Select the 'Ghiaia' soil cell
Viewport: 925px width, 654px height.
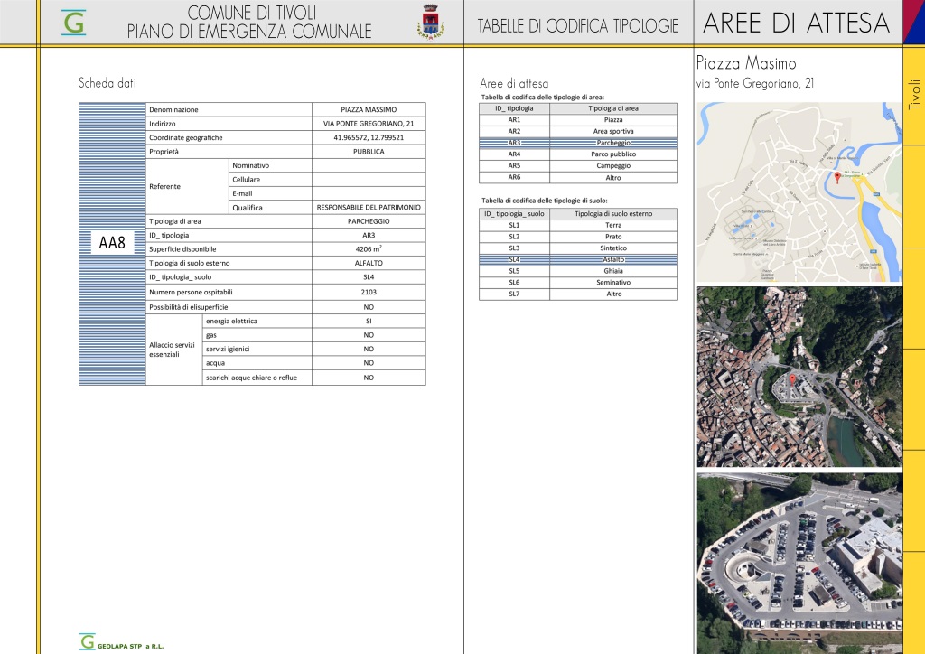613,271
